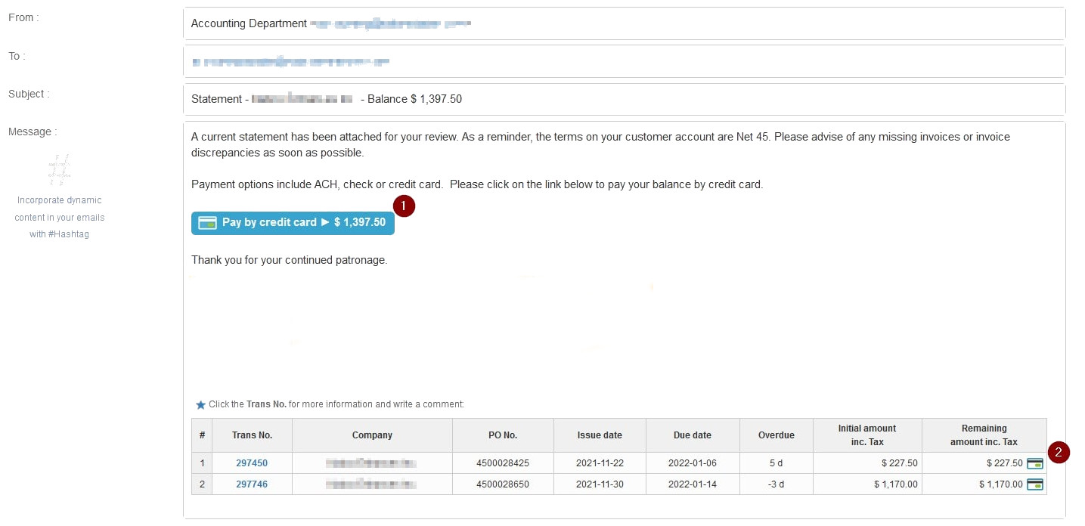Image resolution: width=1085 pixels, height=526 pixels.
Task: Open transaction 297746 link
Action: pyautogui.click(x=252, y=484)
